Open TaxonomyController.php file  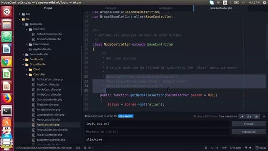click(x=51, y=140)
